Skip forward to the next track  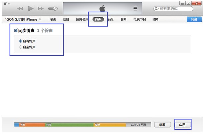(41, 9)
